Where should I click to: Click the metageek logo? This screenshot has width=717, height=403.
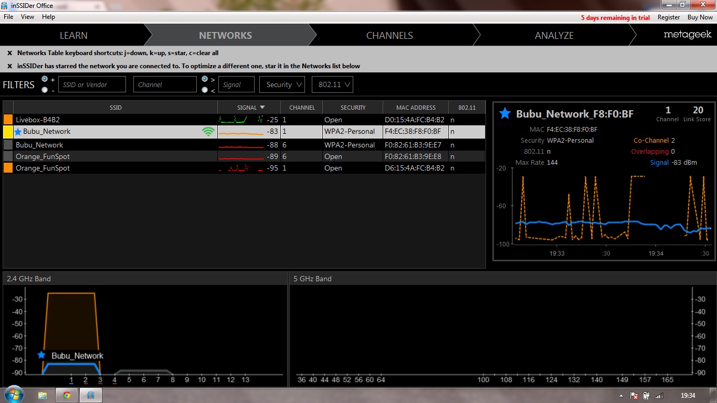[688, 35]
